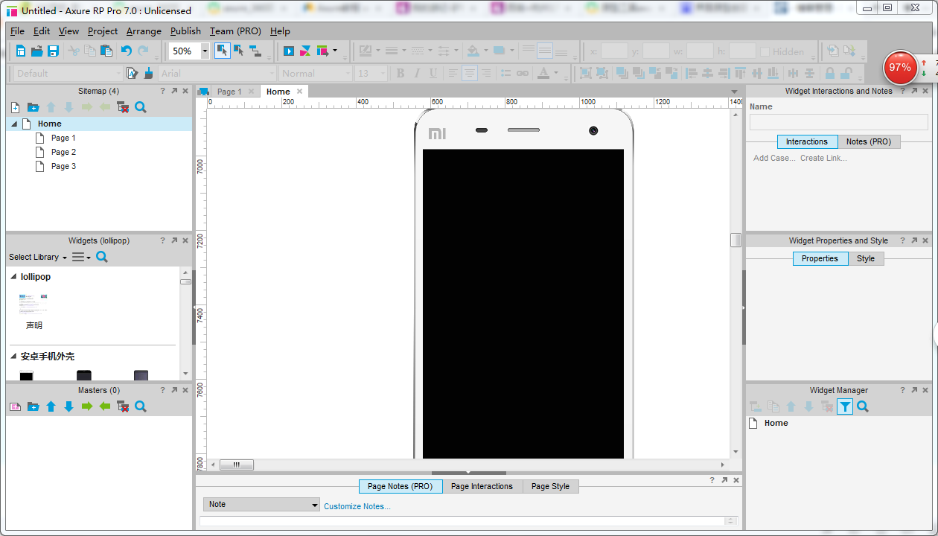Save the project with disk icon
Screen dimensions: 938x536
pos(53,51)
